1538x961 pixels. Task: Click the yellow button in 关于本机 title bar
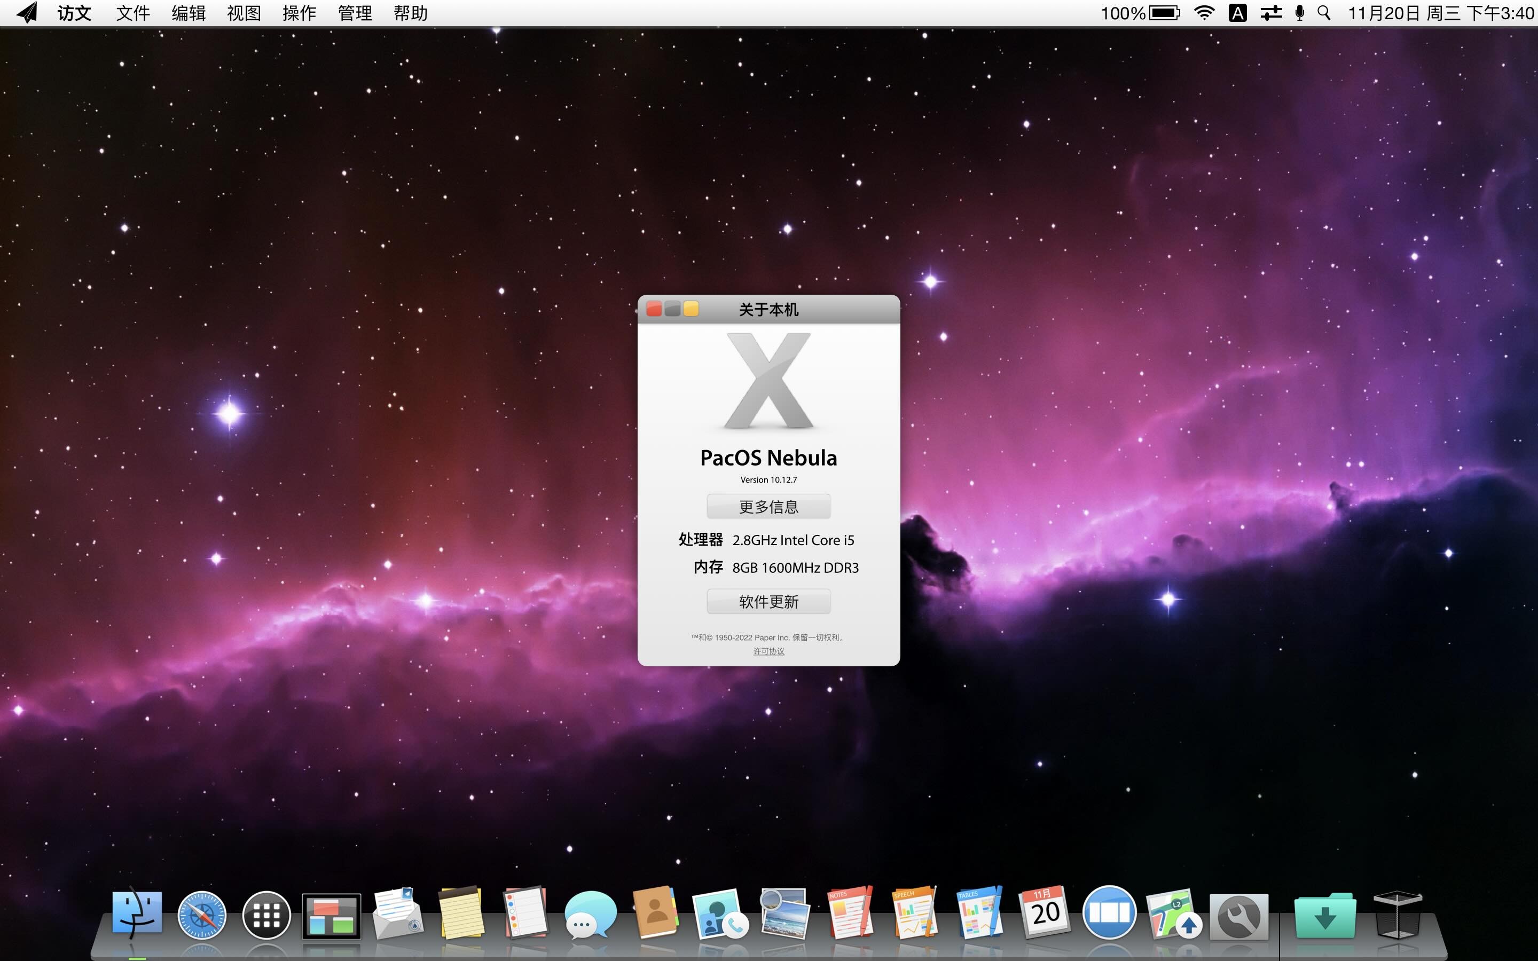(691, 309)
